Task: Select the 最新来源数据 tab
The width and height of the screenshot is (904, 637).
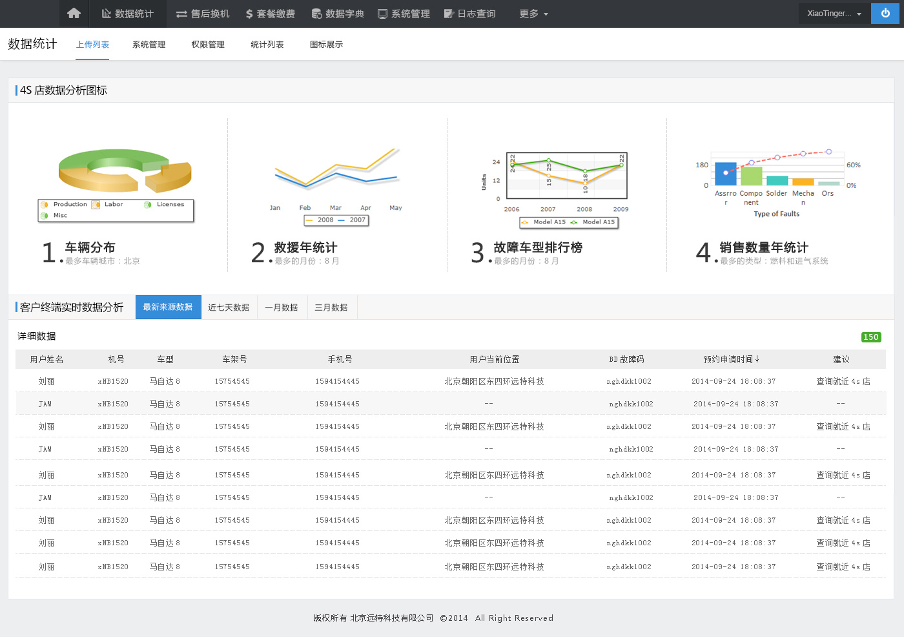Action: click(x=168, y=308)
